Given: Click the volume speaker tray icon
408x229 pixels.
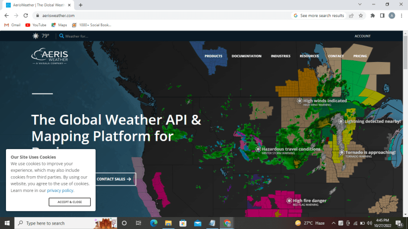Looking at the screenshot, I should 369,223.
